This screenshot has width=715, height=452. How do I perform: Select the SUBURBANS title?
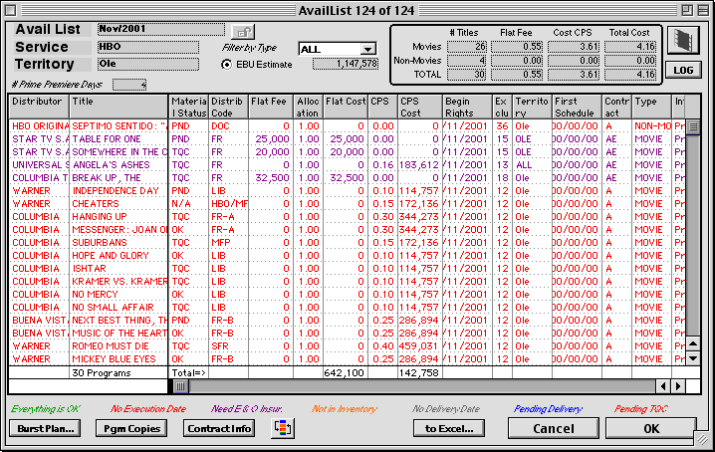(100, 242)
